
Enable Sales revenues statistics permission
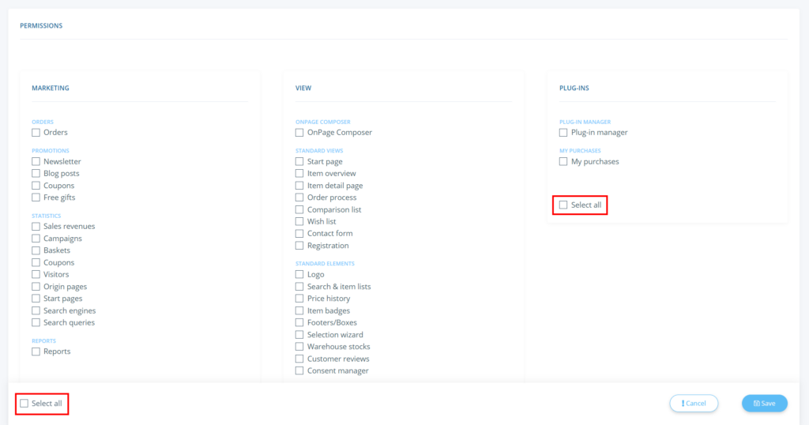coord(36,227)
